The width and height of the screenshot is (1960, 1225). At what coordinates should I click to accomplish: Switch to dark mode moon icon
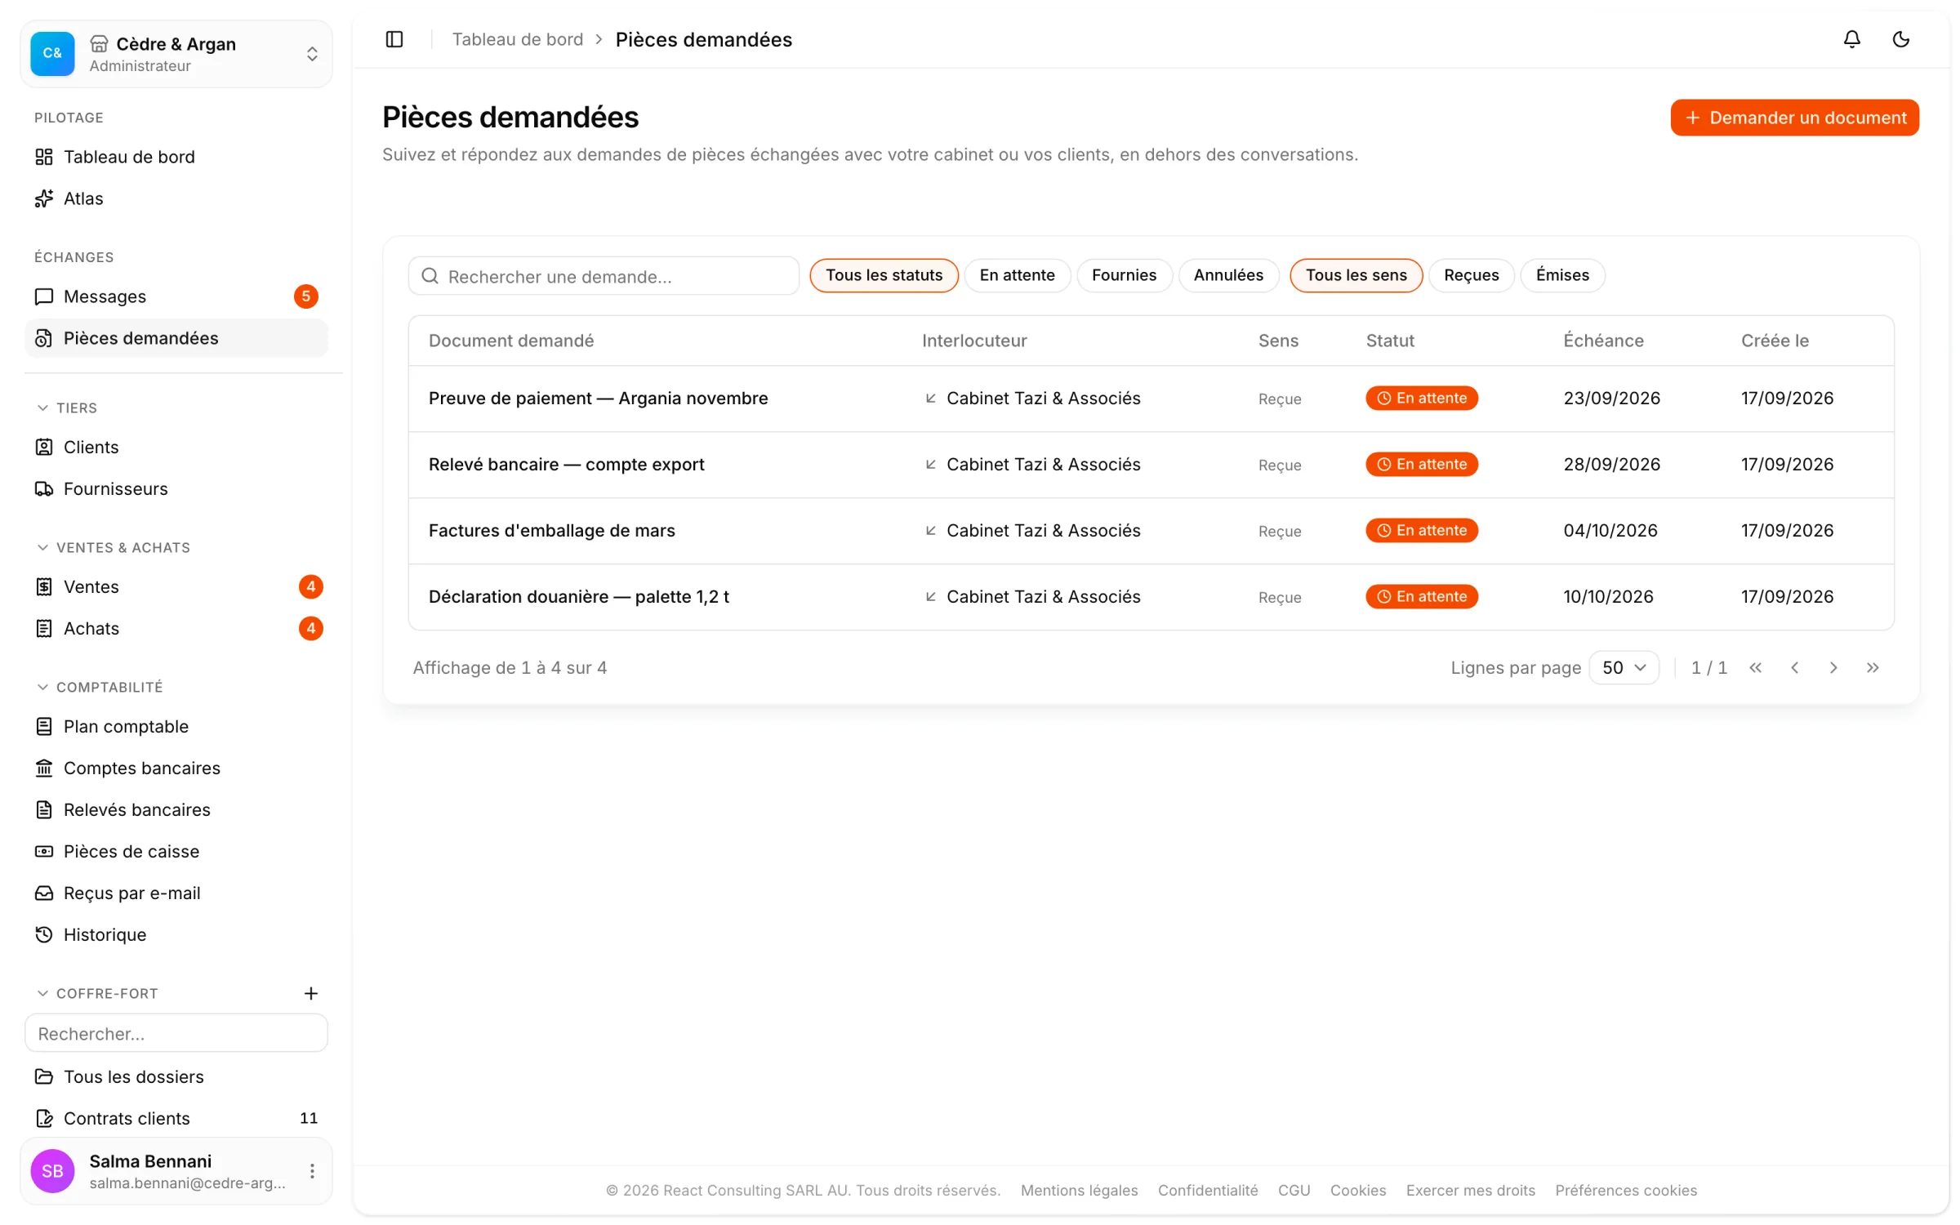(1901, 39)
